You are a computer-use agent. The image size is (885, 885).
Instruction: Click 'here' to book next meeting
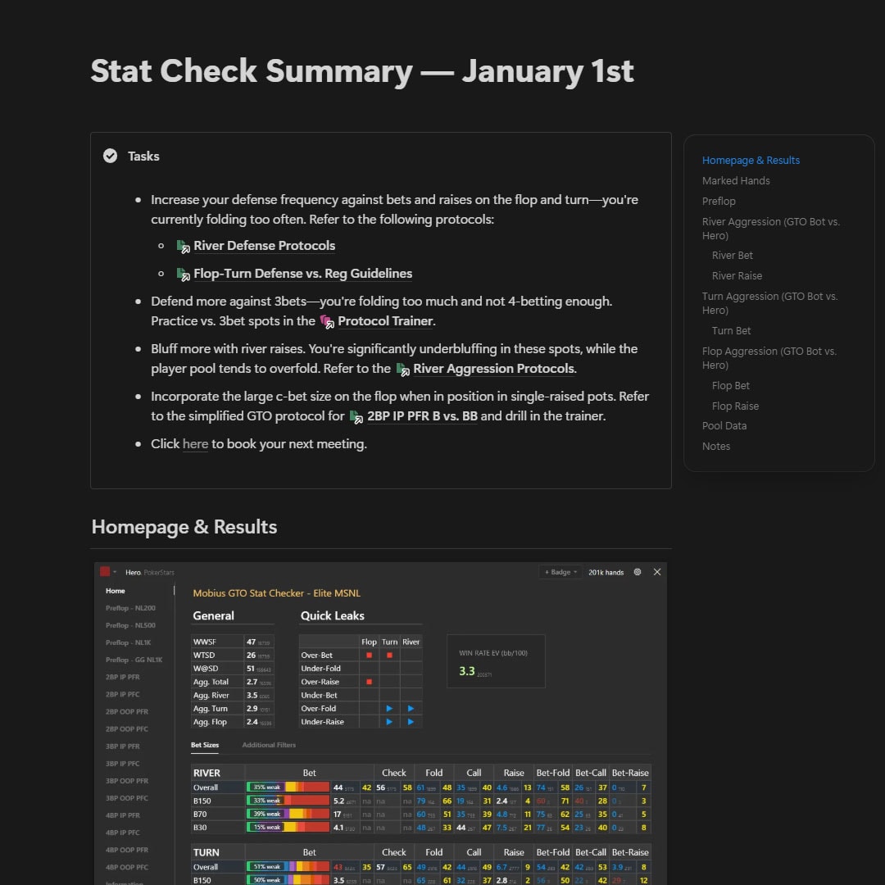tap(195, 443)
